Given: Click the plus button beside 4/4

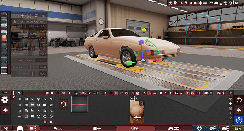Looking at the screenshot, I should [x=69, y=93].
